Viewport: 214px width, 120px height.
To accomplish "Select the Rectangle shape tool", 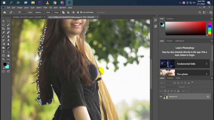I will coord(3,56).
